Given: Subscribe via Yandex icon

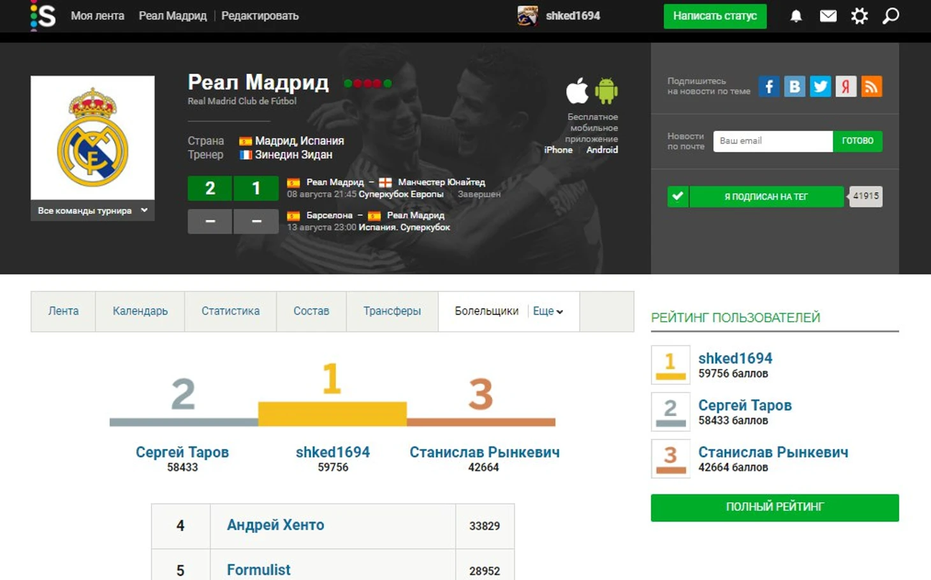Looking at the screenshot, I should coord(846,86).
